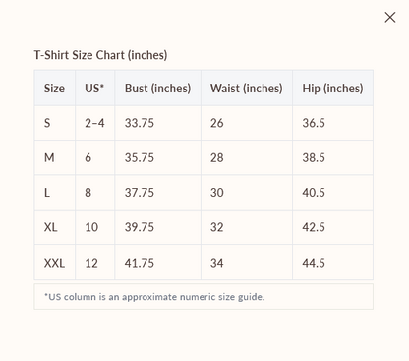Click the XXL size cell

tap(55, 263)
